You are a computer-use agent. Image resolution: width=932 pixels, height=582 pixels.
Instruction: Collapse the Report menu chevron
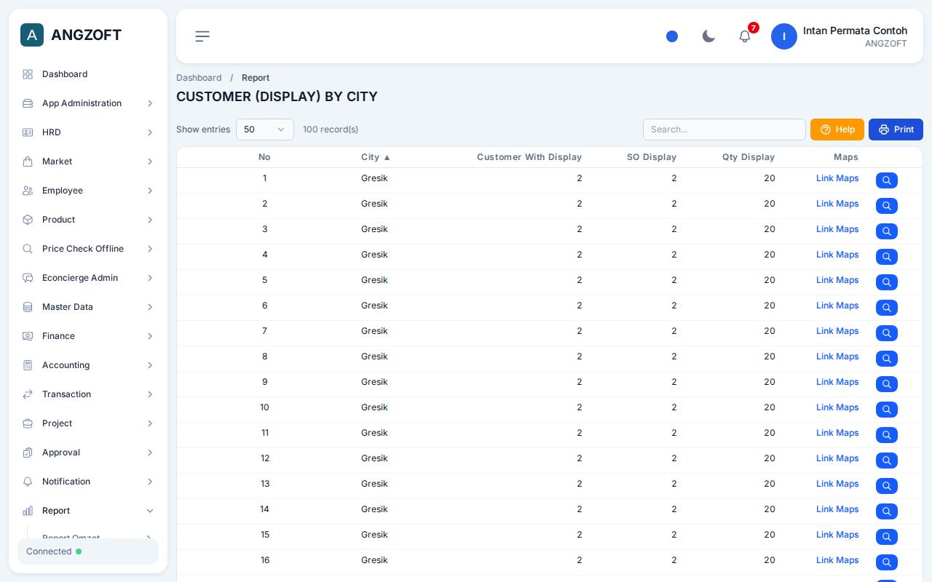coord(150,511)
